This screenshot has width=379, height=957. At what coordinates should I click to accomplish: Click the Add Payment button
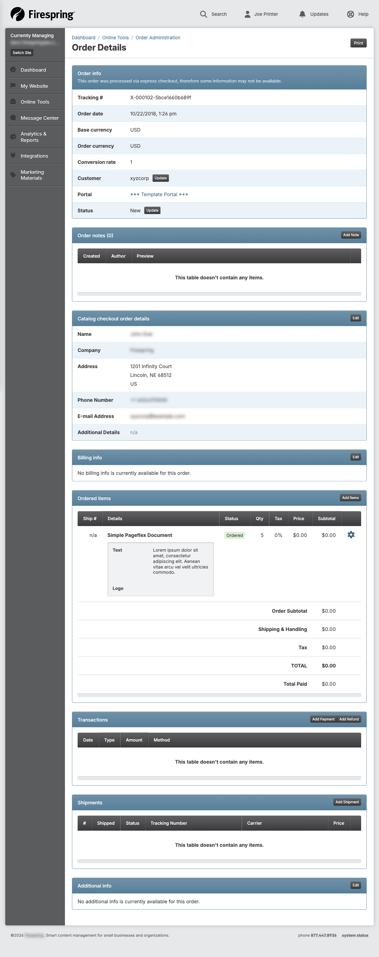pyautogui.click(x=323, y=719)
